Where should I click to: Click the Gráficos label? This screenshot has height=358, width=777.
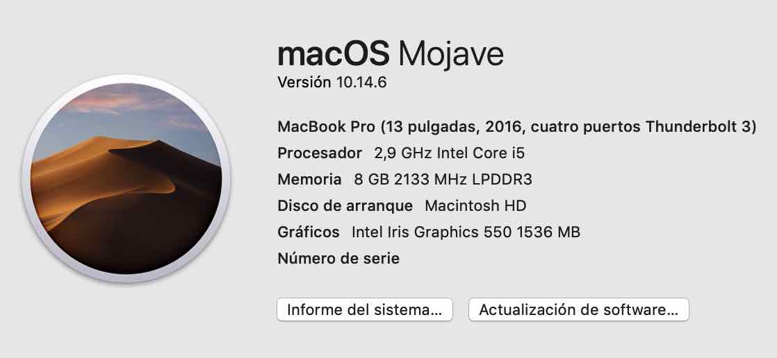point(308,232)
